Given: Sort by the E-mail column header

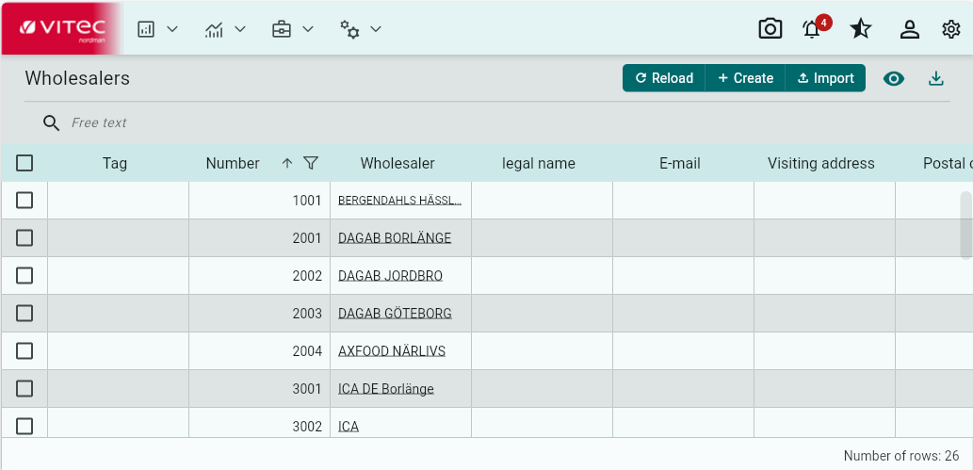Looking at the screenshot, I should pos(680,163).
